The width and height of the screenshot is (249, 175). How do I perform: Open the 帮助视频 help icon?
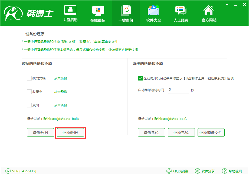point(224,171)
